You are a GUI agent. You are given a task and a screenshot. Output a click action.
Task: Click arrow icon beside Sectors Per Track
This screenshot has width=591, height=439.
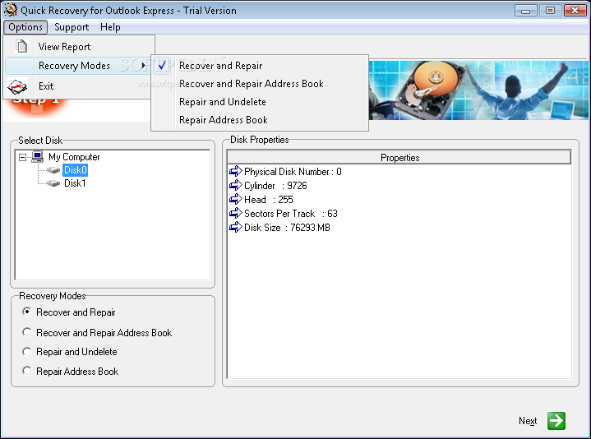[x=236, y=213]
